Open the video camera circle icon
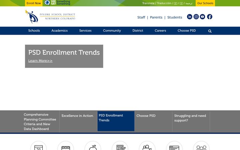This screenshot has width=240, height=150. pos(147,146)
